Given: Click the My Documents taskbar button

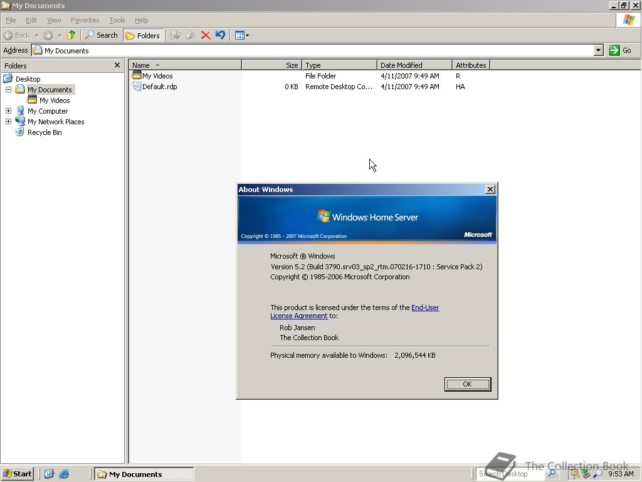Looking at the screenshot, I should 144,474.
